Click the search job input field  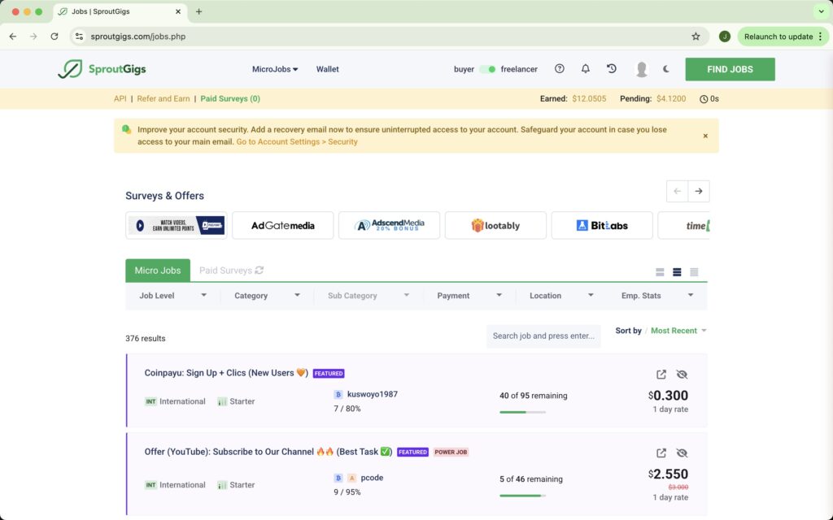pos(543,336)
